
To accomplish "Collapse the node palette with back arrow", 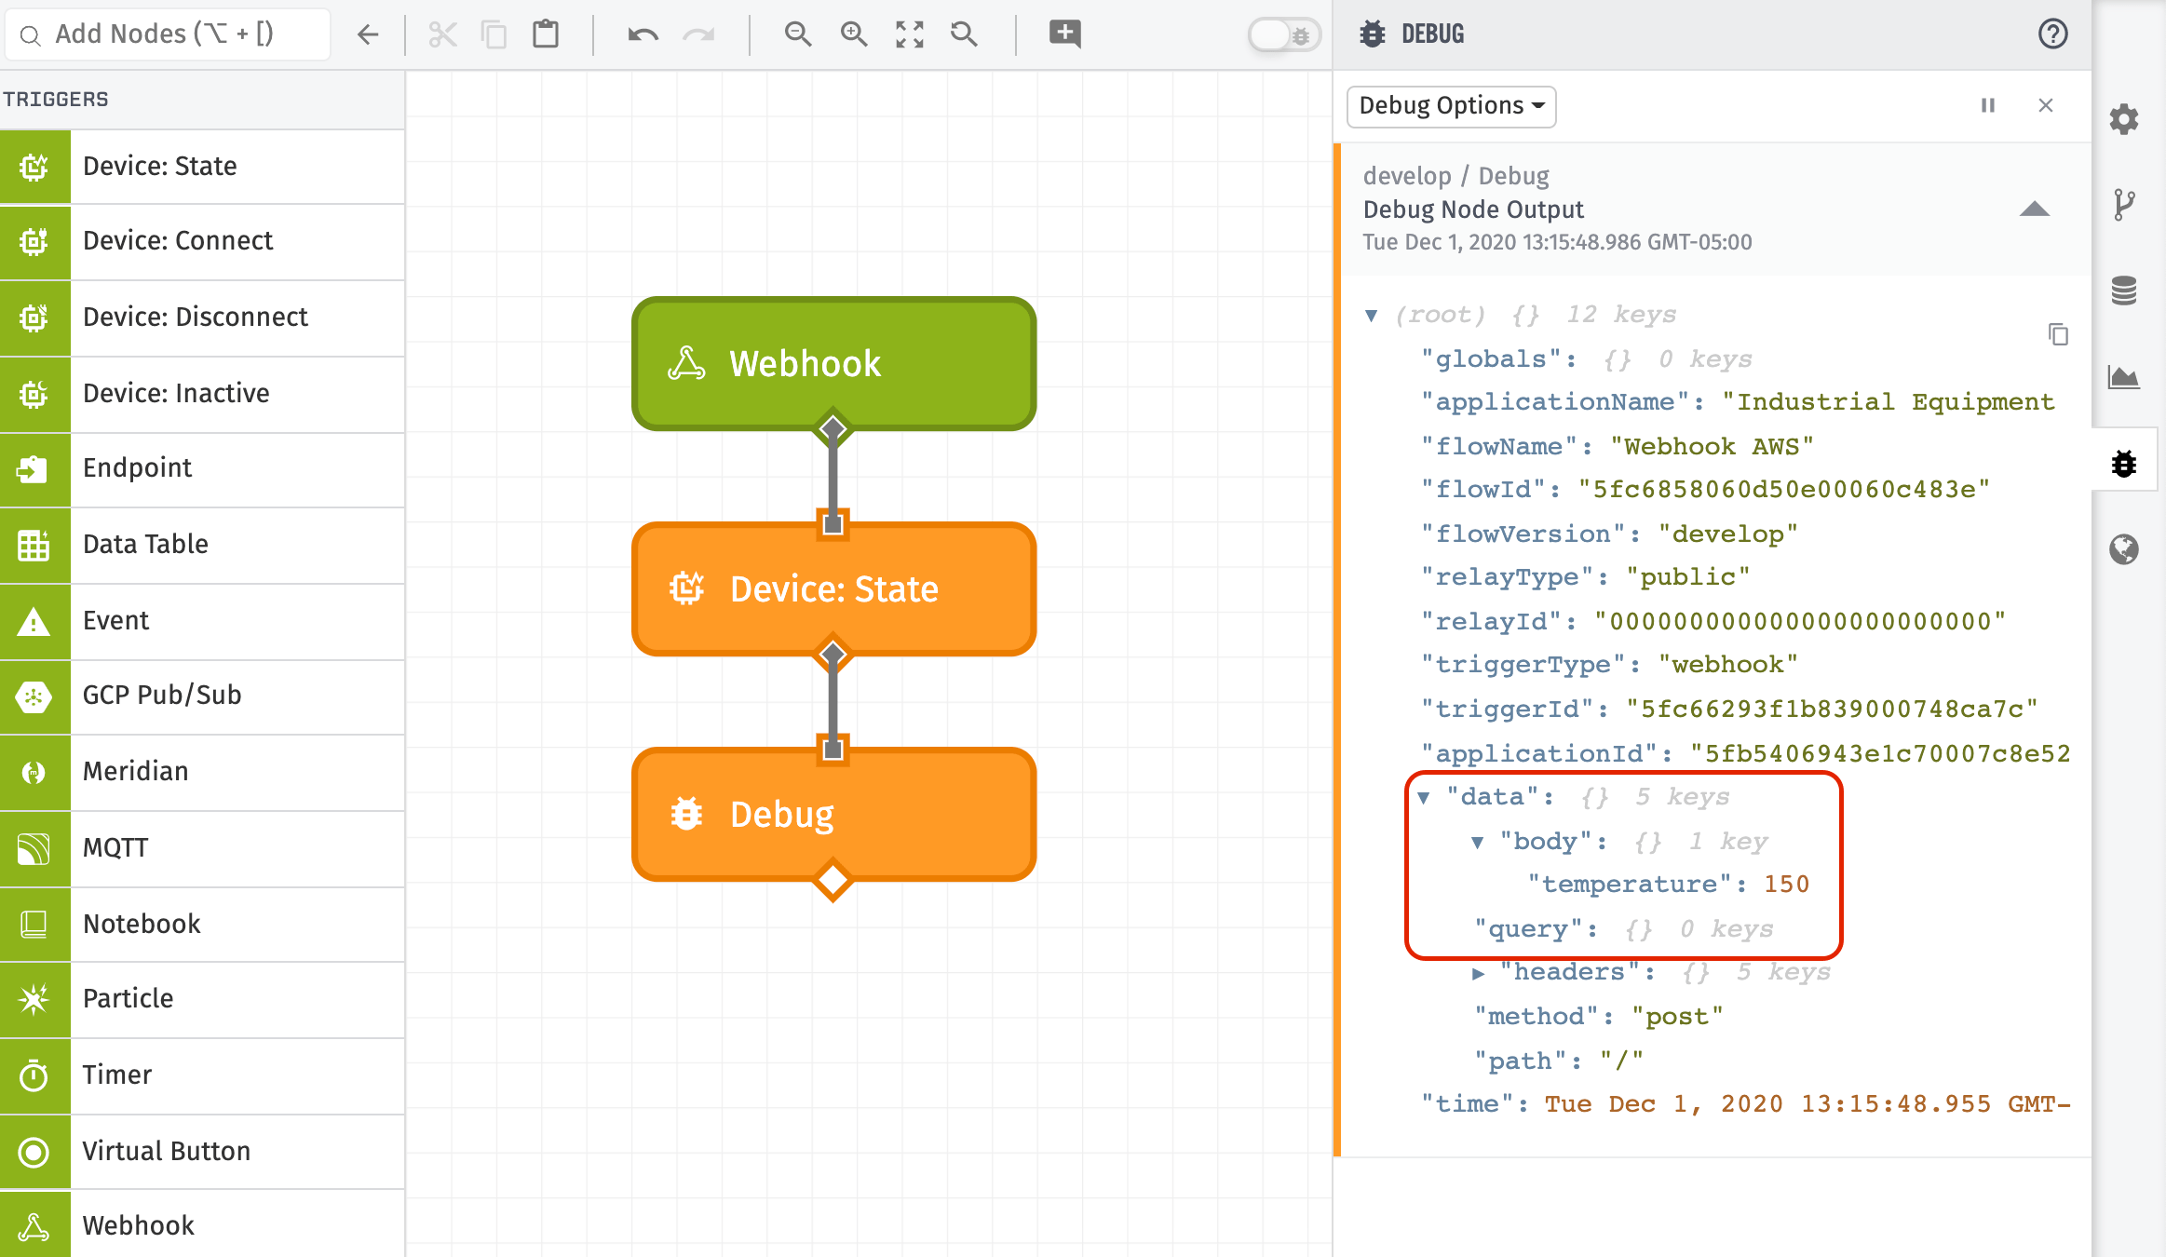I will [x=368, y=34].
